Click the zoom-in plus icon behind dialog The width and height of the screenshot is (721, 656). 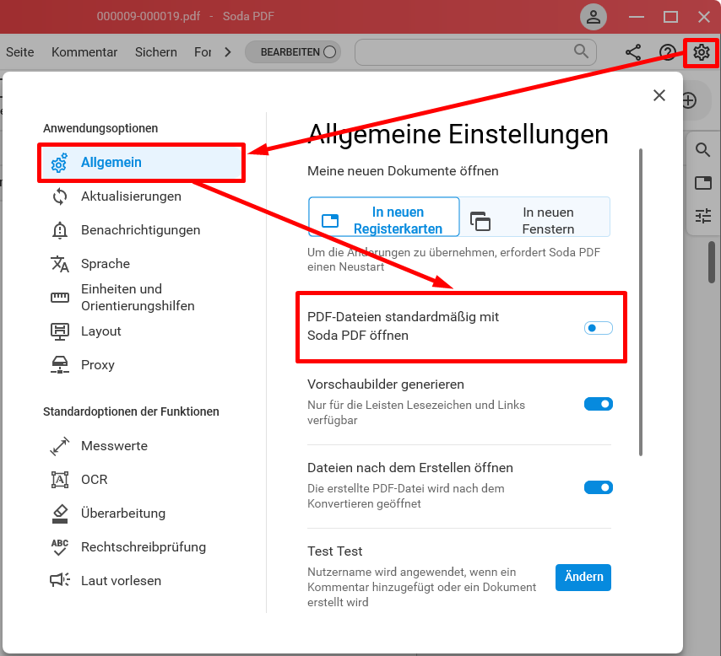click(x=689, y=100)
